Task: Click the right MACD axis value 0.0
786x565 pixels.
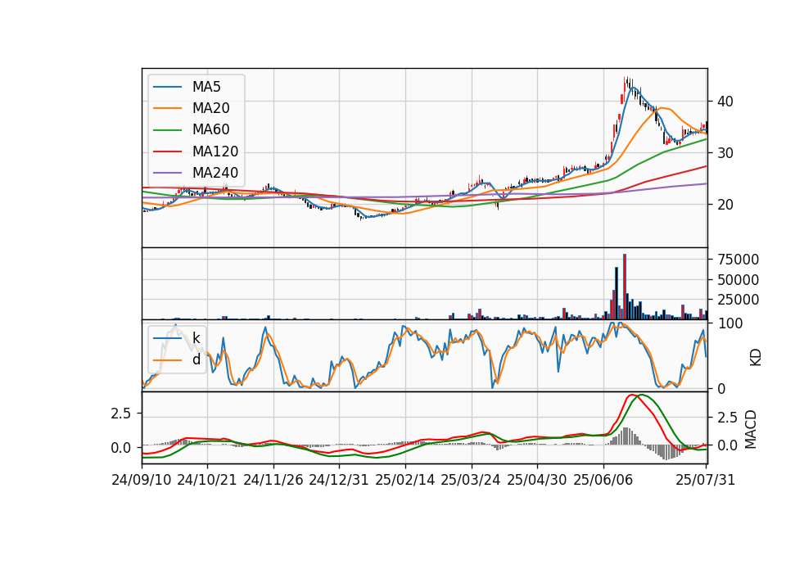Action: point(727,445)
